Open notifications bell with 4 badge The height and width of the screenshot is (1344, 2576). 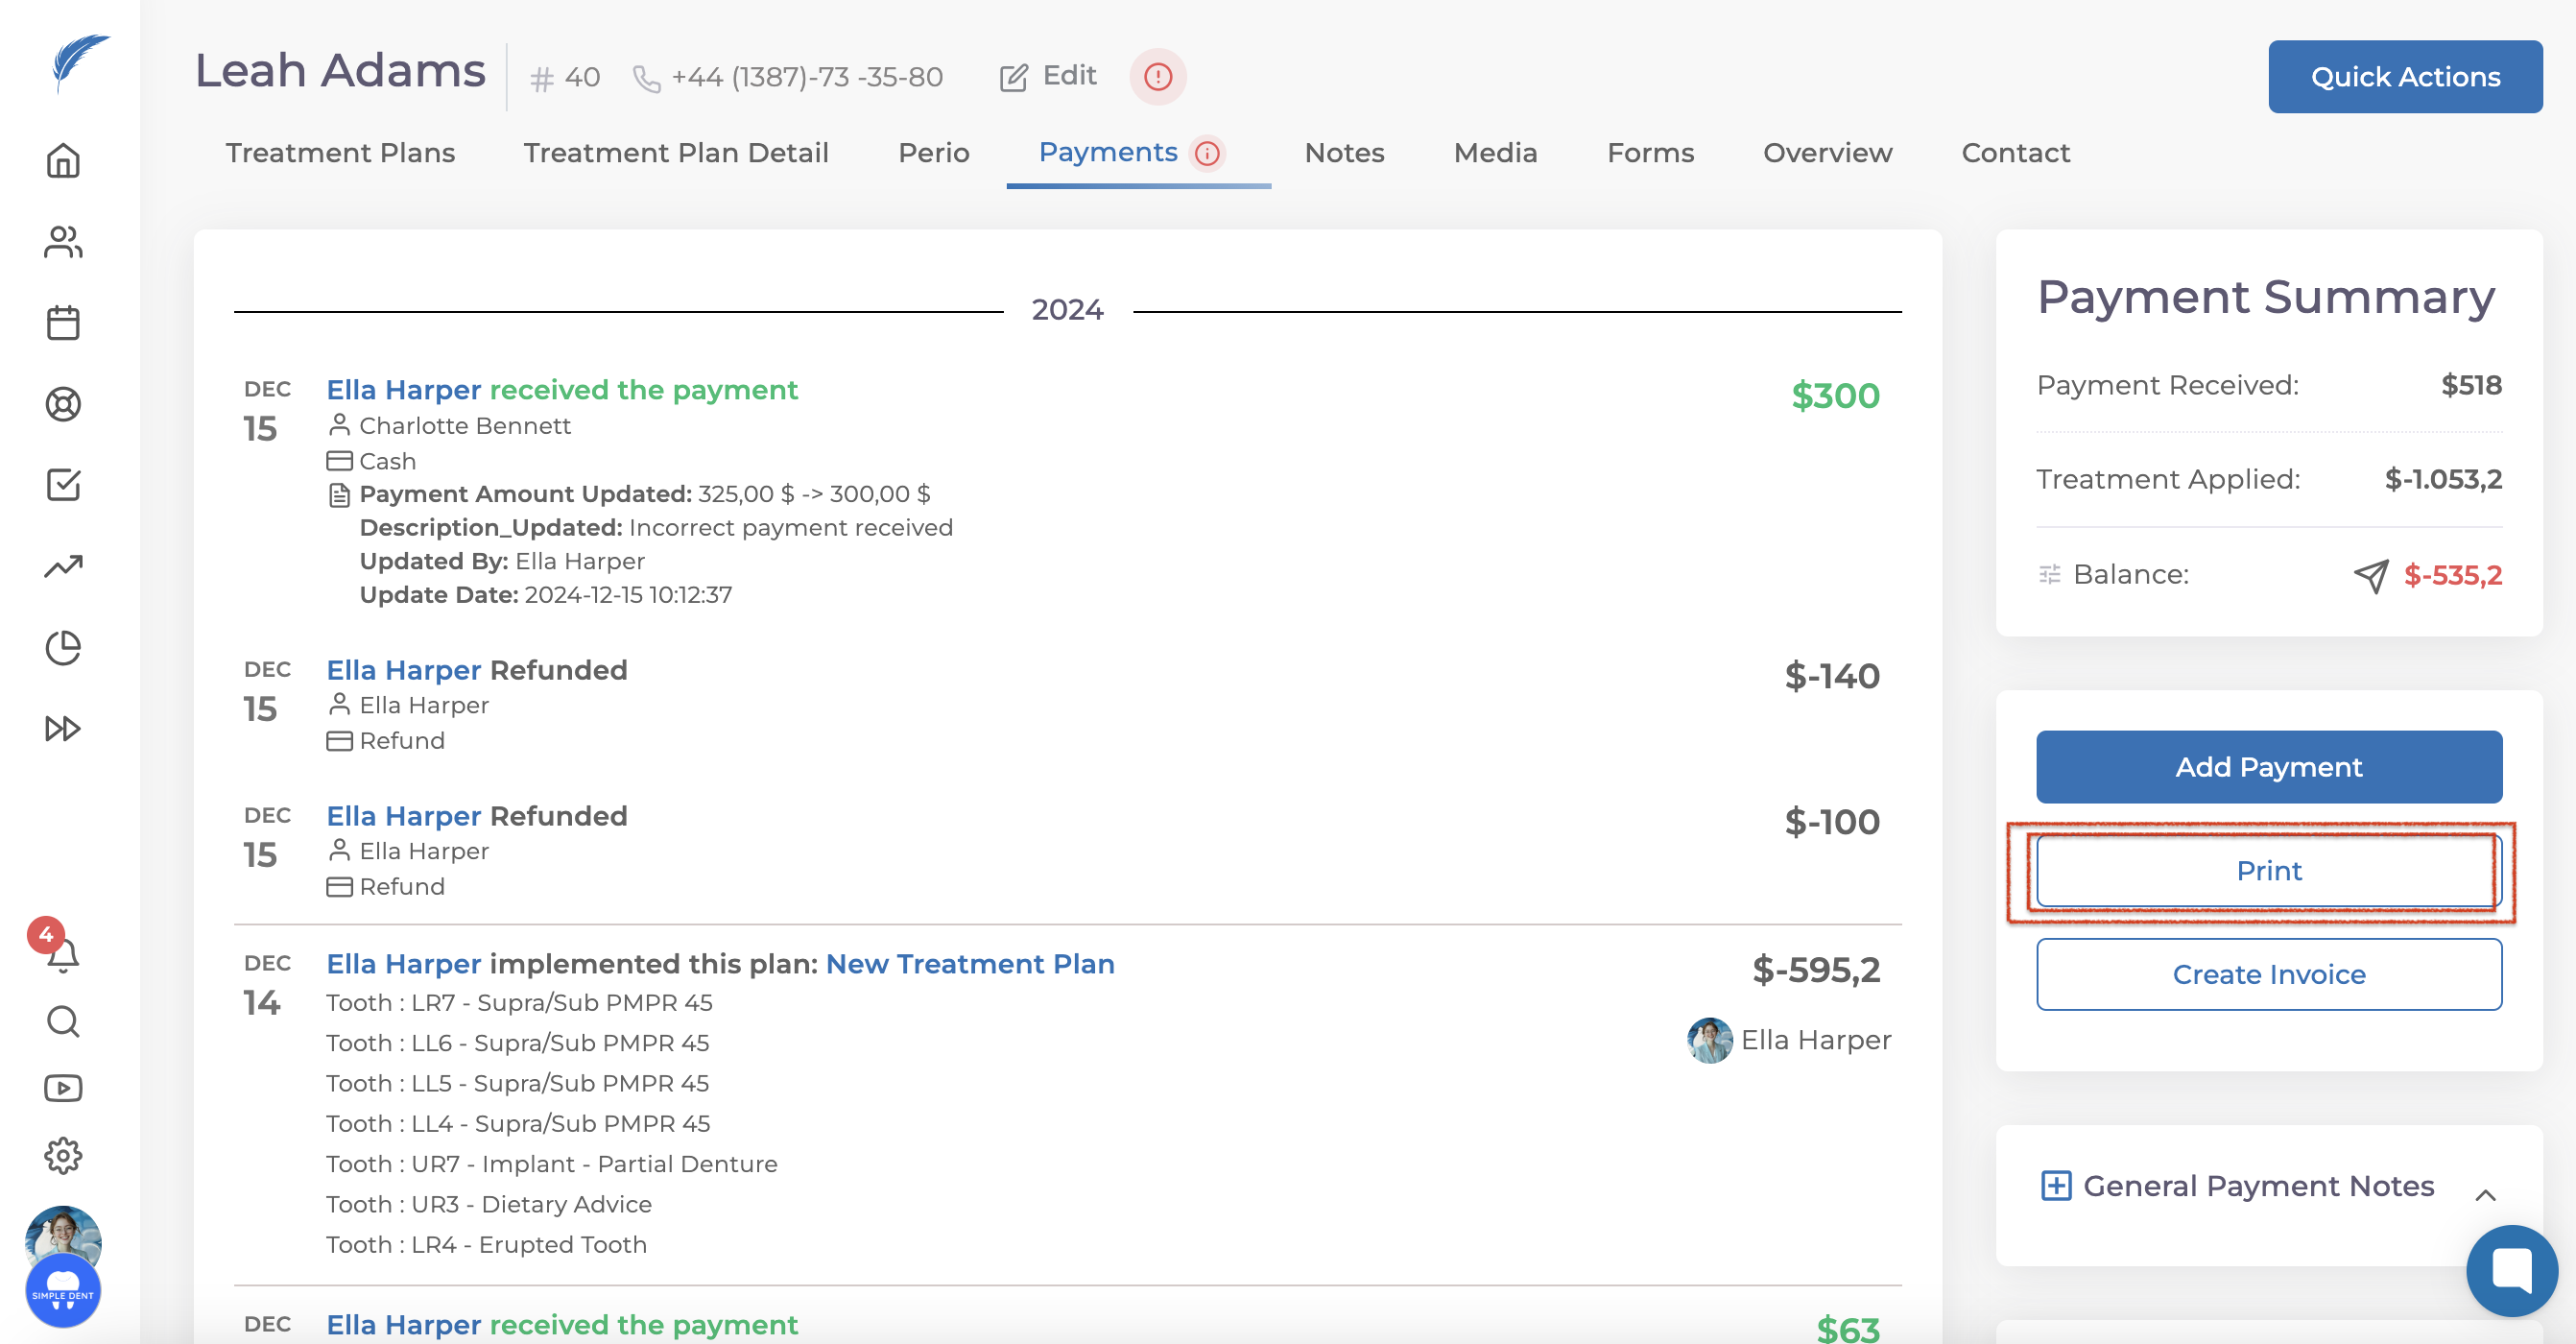[62, 954]
